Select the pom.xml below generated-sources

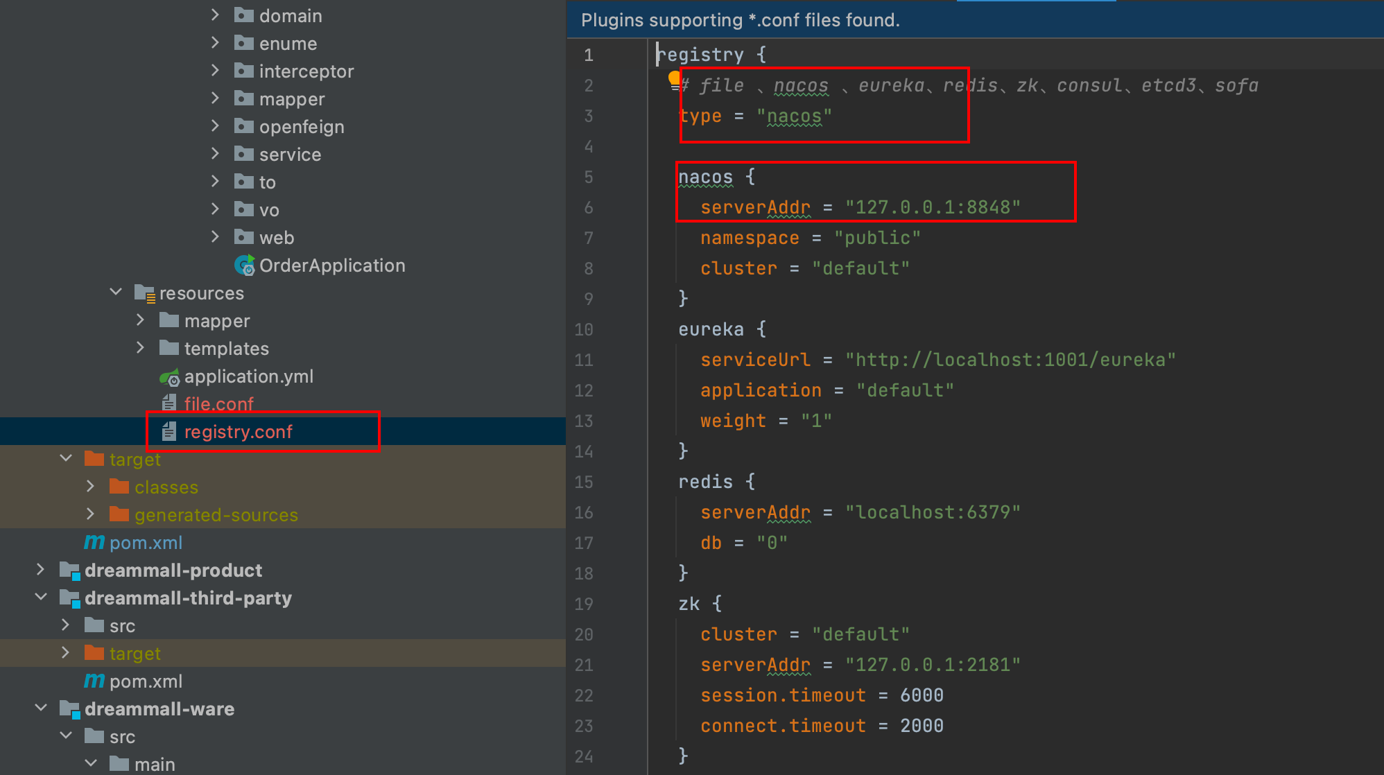[146, 543]
